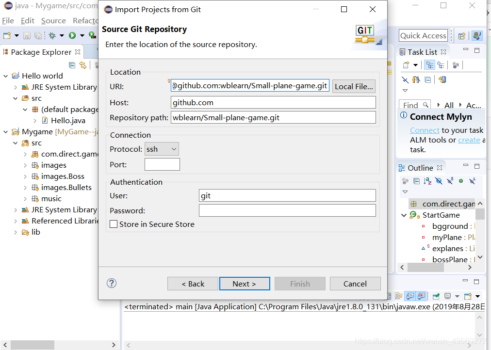Image resolution: width=491 pixels, height=350 pixels.
Task: Collapse all in Package Explorer toolbar
Action: pos(72,65)
